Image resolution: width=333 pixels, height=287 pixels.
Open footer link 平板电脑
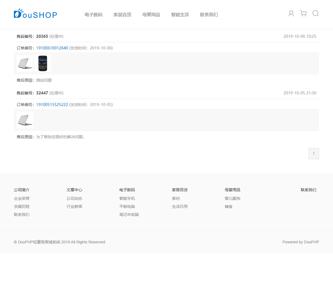[x=127, y=206]
